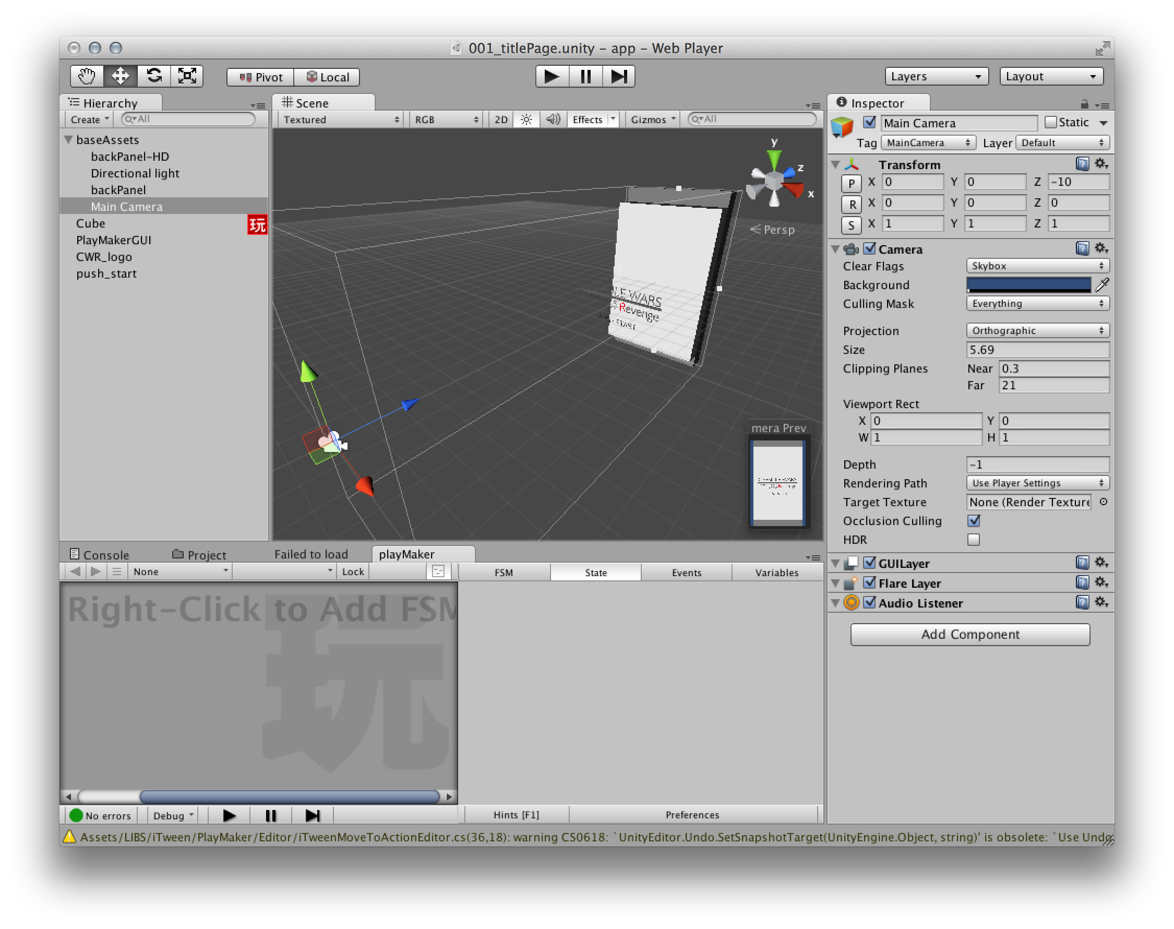Expand the Projection dropdown to change type
Viewport: 1174px width, 929px height.
[1035, 330]
